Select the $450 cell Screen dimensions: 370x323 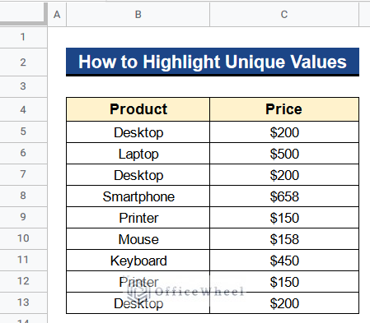284,261
